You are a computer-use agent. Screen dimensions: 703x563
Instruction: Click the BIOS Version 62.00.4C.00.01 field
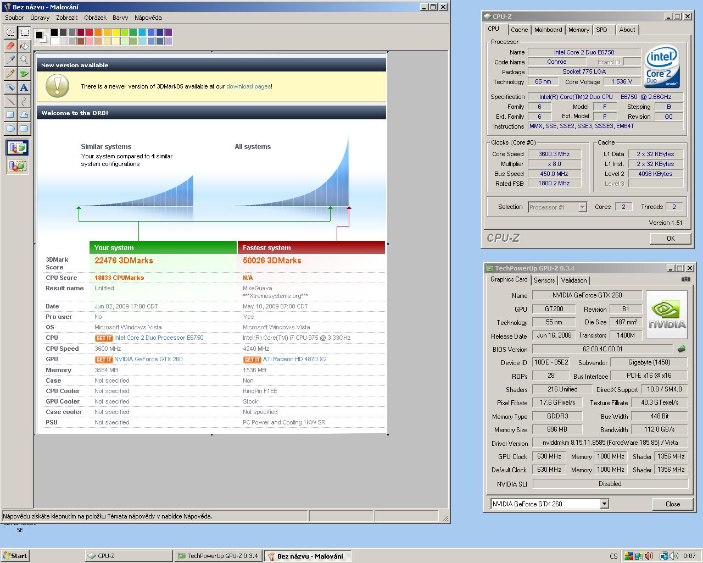pos(602,349)
